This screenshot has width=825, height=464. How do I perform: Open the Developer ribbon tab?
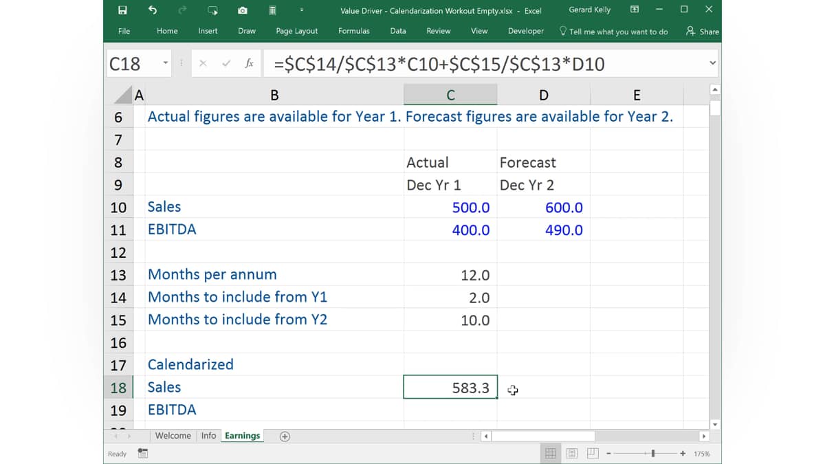point(526,31)
